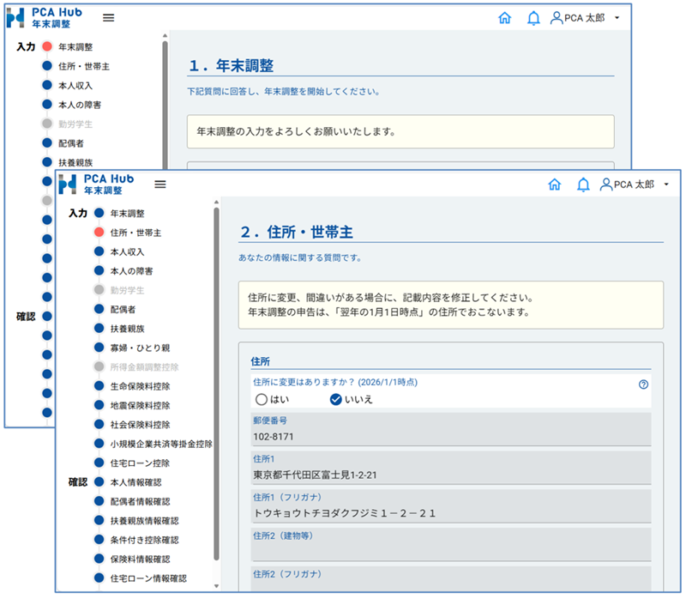The height and width of the screenshot is (599, 686).
Task: Open 条件付き控除確認 step
Action: click(144, 541)
